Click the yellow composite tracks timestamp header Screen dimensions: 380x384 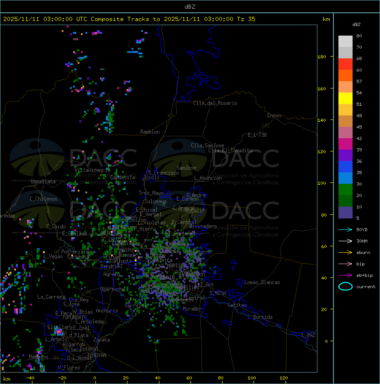tap(129, 19)
